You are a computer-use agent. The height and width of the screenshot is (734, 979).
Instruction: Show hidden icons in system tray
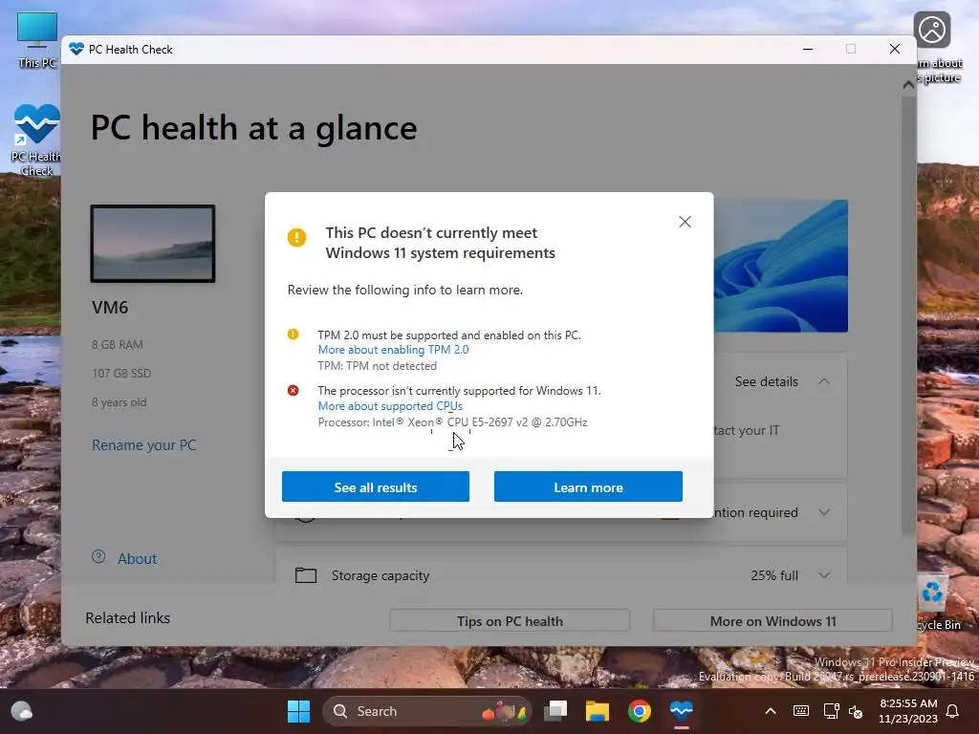click(x=771, y=711)
